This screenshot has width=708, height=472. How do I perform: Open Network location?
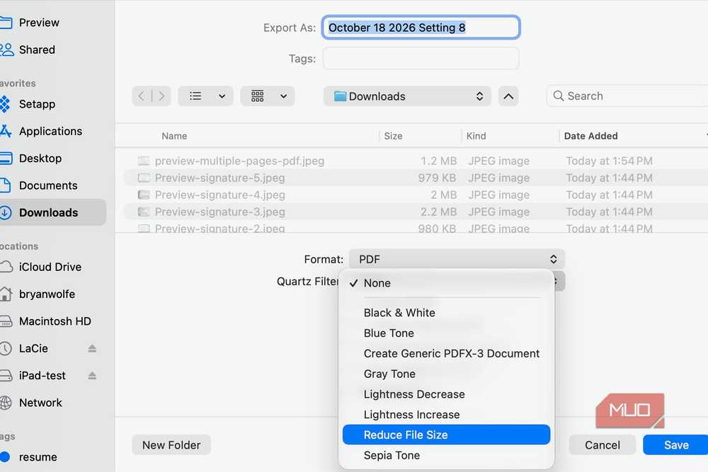click(x=40, y=403)
